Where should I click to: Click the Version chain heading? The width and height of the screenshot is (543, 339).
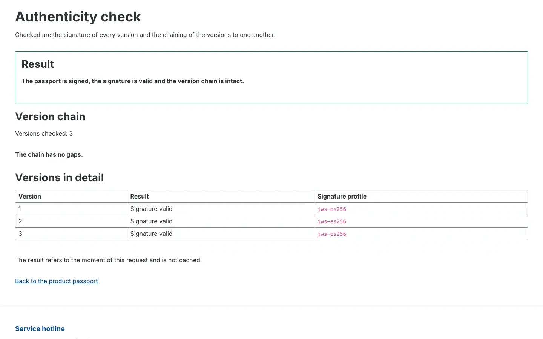coord(50,116)
